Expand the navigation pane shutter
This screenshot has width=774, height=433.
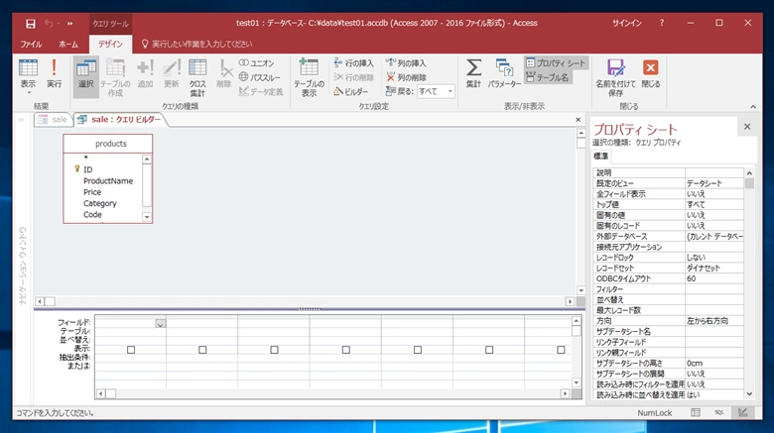[21, 120]
